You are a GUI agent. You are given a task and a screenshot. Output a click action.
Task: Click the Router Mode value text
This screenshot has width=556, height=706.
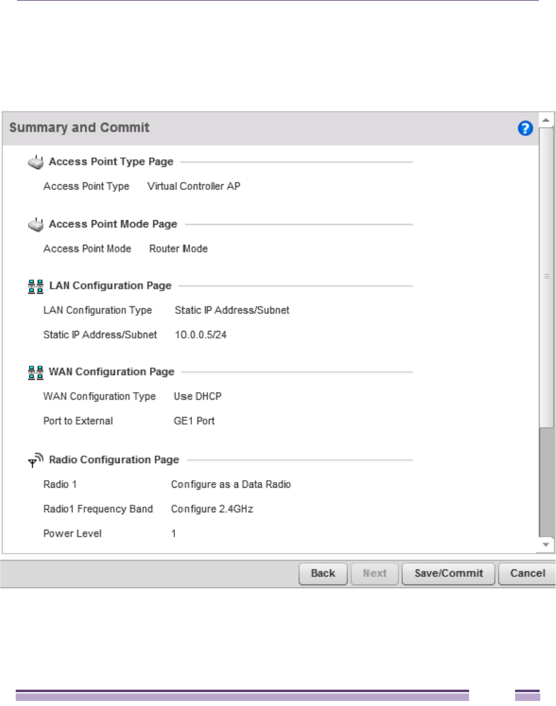[178, 249]
